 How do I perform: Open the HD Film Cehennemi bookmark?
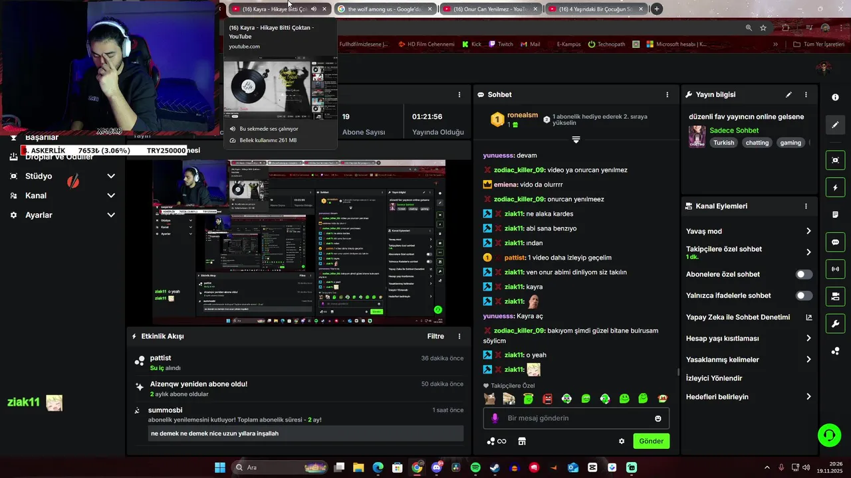(425, 44)
